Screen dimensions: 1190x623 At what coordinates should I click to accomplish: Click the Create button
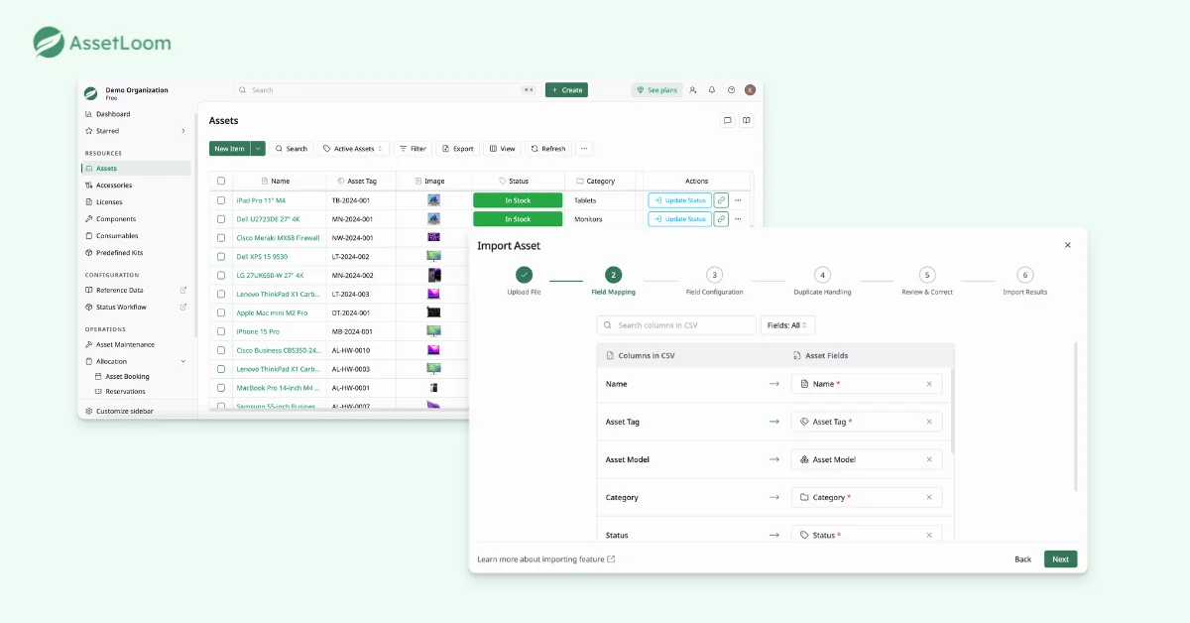[566, 90]
